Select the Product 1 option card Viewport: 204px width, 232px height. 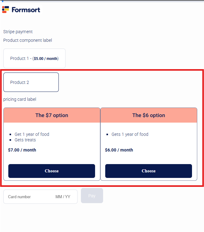click(x=34, y=58)
